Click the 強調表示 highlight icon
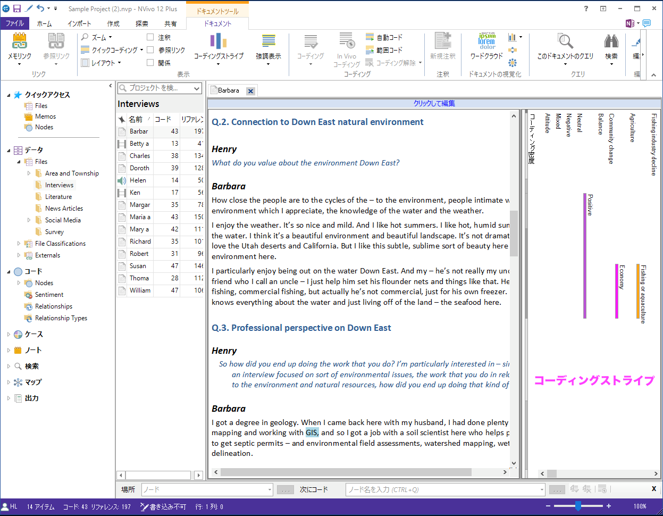 [x=268, y=41]
